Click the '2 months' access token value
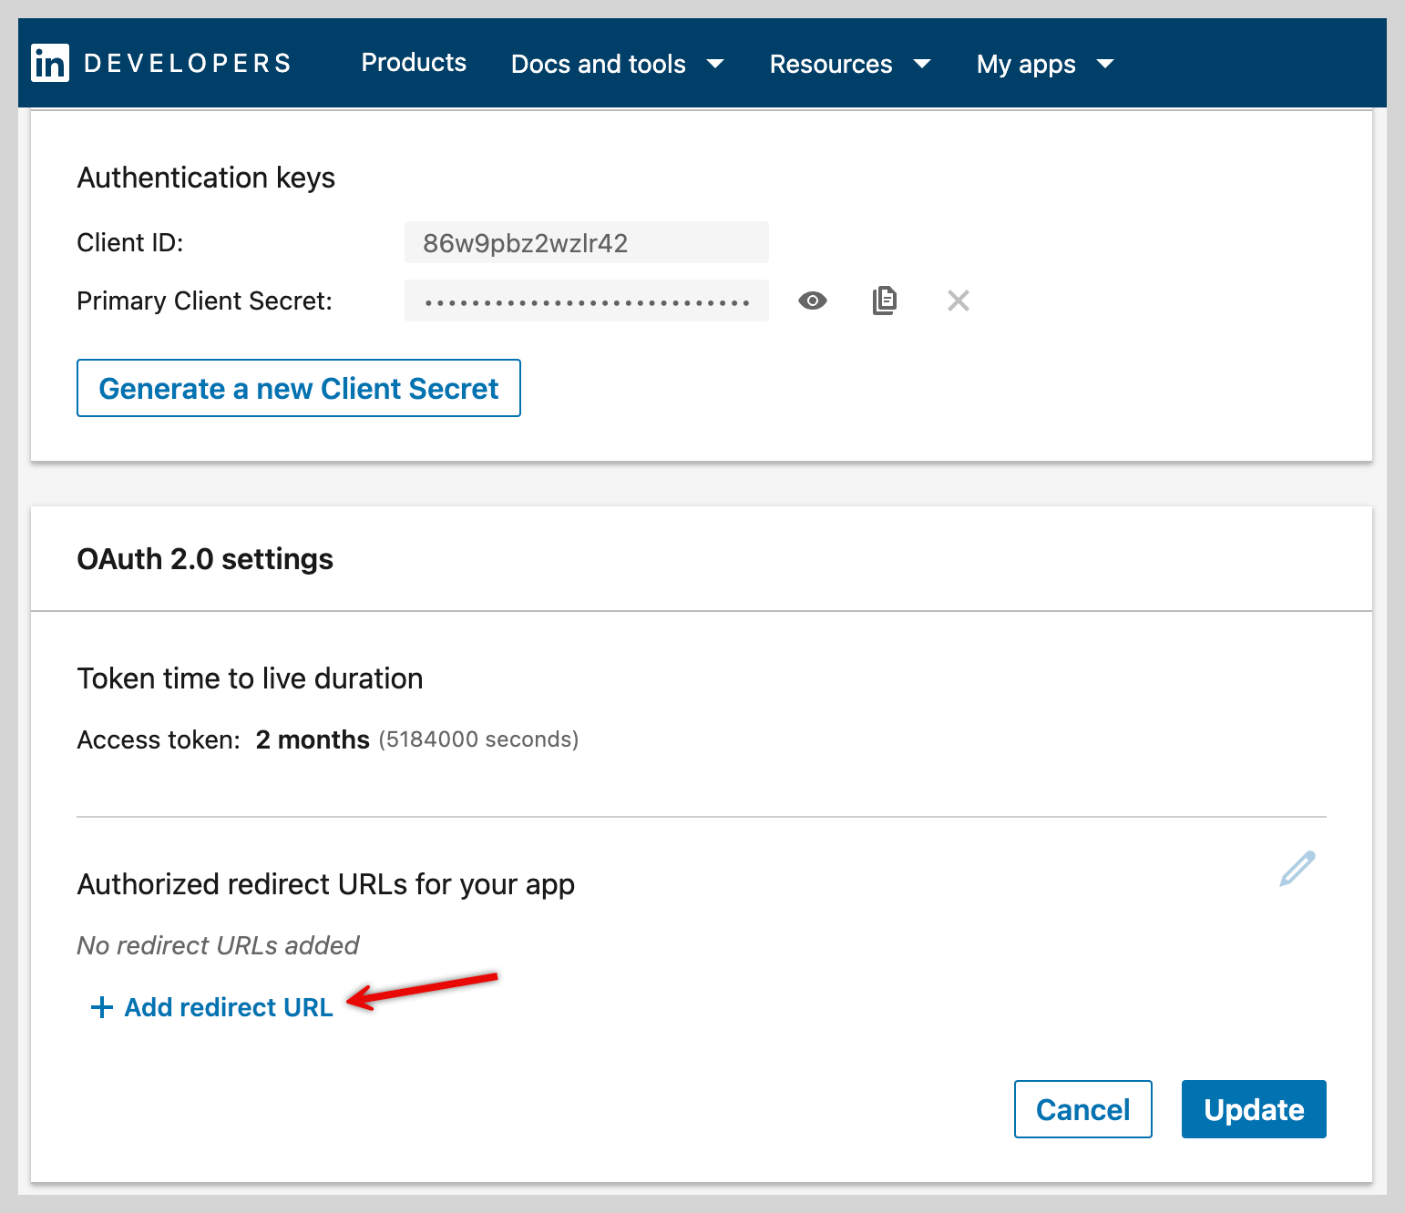 point(313,739)
